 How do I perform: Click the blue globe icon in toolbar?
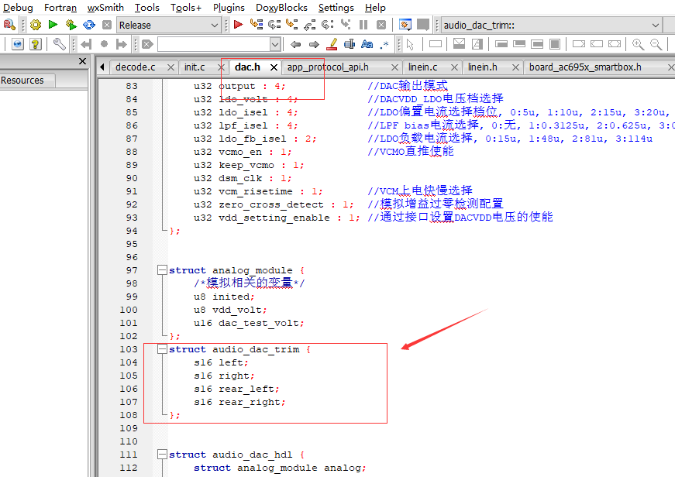click(17, 44)
